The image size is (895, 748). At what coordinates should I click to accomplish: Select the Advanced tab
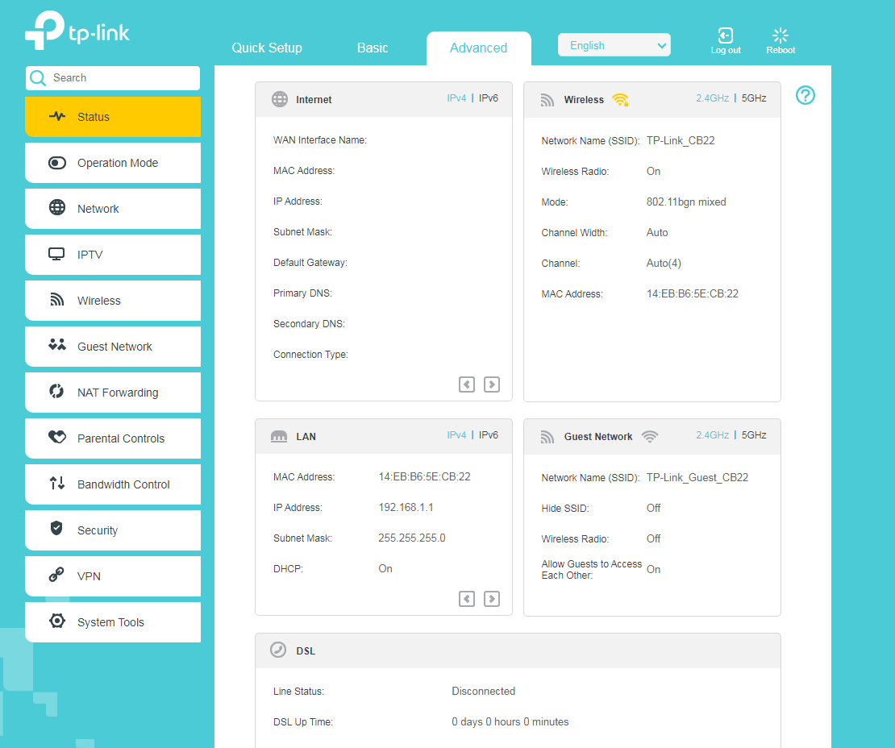pos(478,48)
